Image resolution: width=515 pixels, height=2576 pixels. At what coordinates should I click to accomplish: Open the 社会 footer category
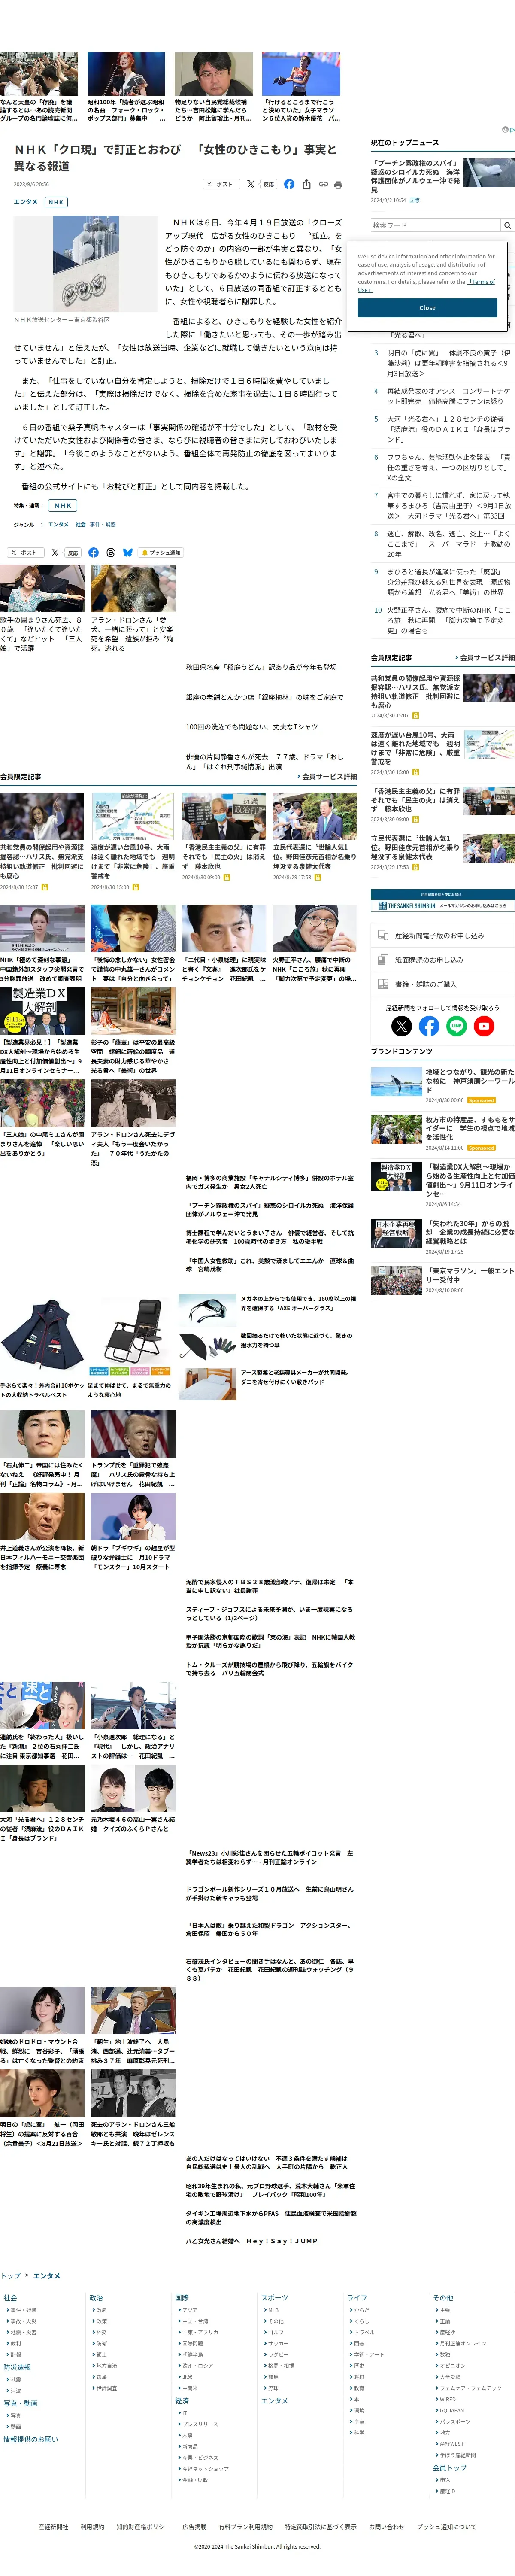pyautogui.click(x=10, y=2298)
